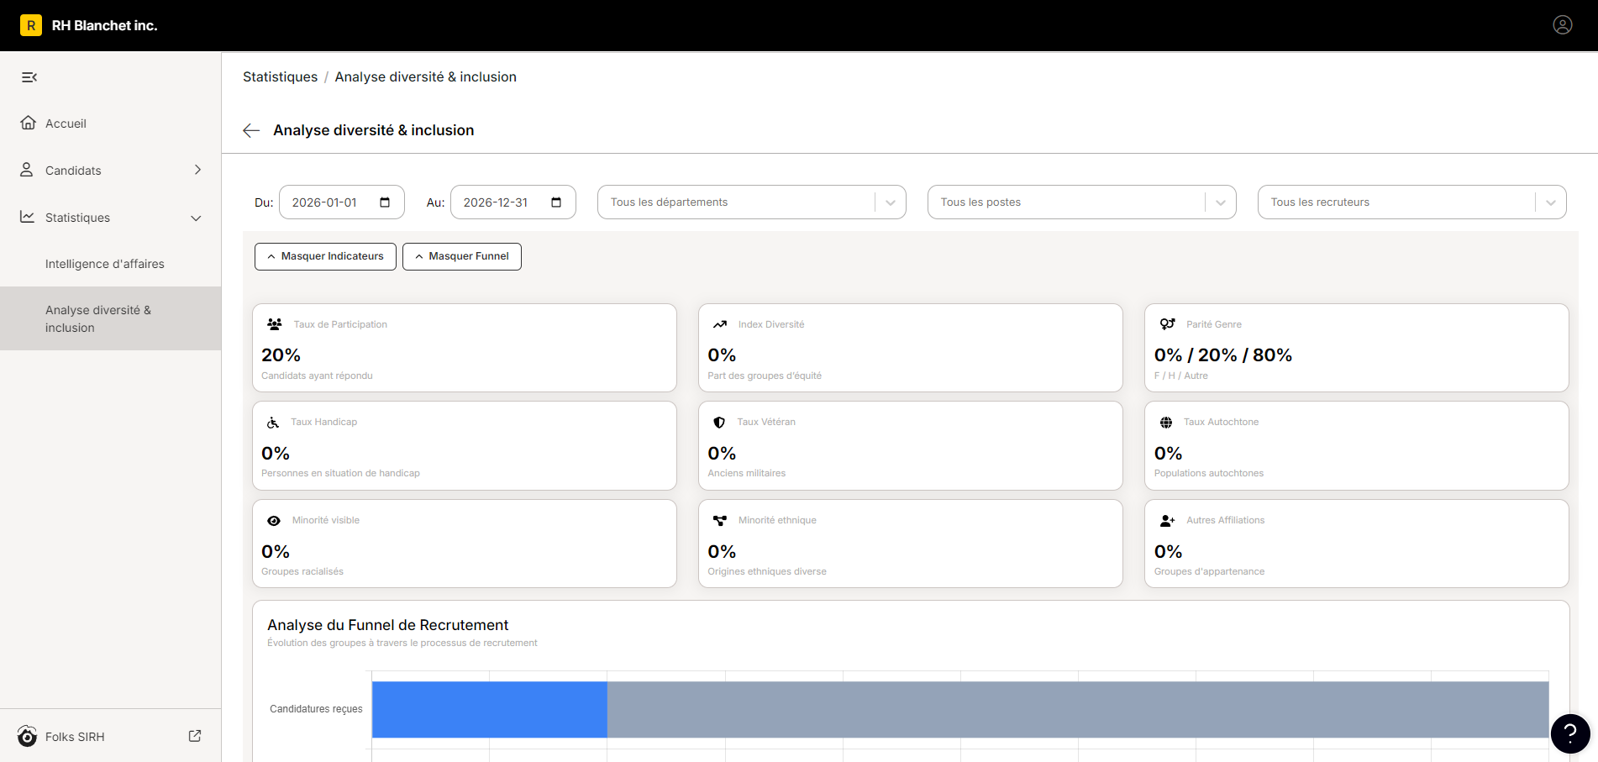
Task: Click Populations autochtones caption
Action: 1209,473
